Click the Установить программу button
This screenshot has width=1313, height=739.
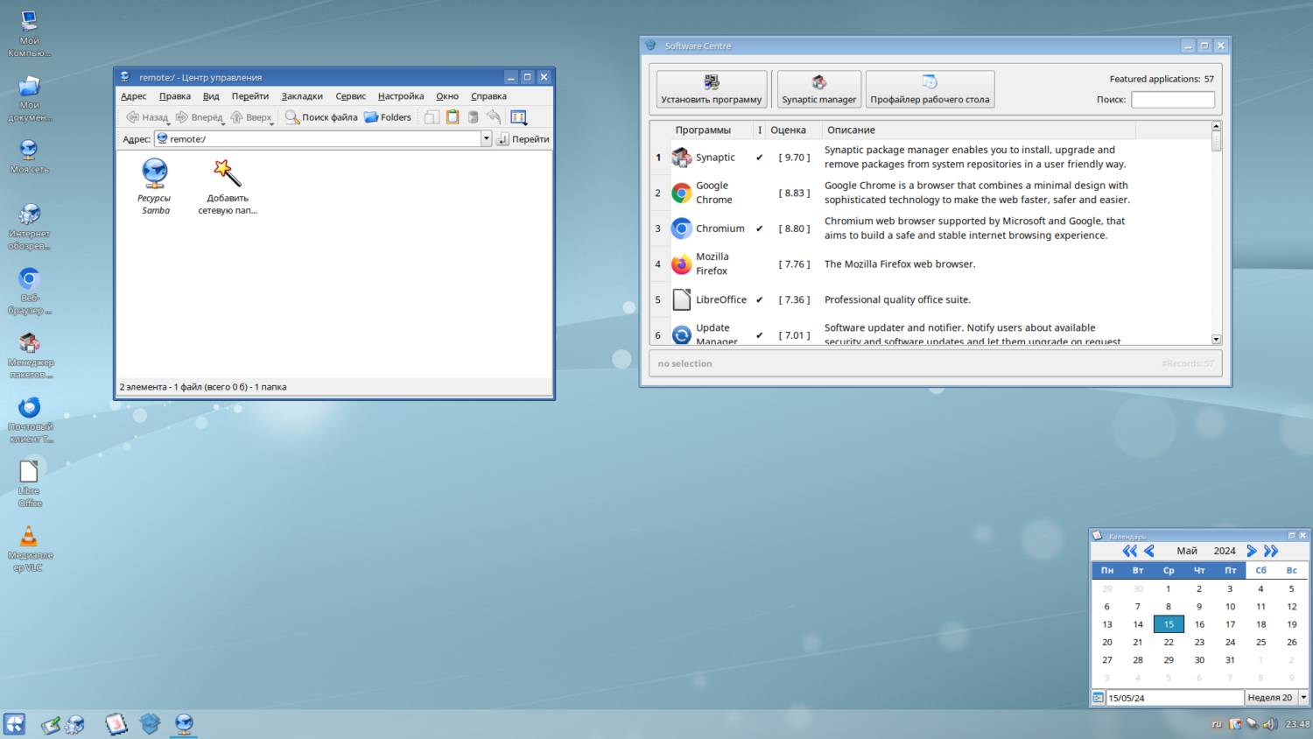[711, 89]
